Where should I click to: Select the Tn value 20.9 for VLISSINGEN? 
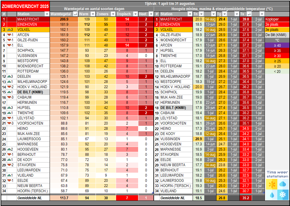tap(198, 139)
